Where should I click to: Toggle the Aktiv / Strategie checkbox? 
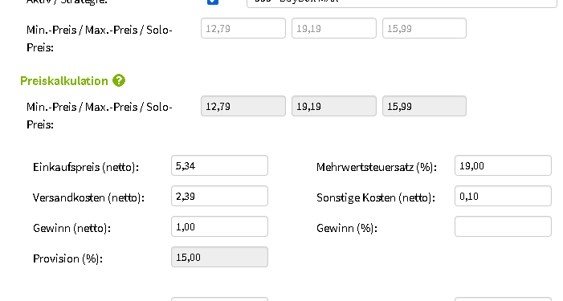[x=213, y=2]
